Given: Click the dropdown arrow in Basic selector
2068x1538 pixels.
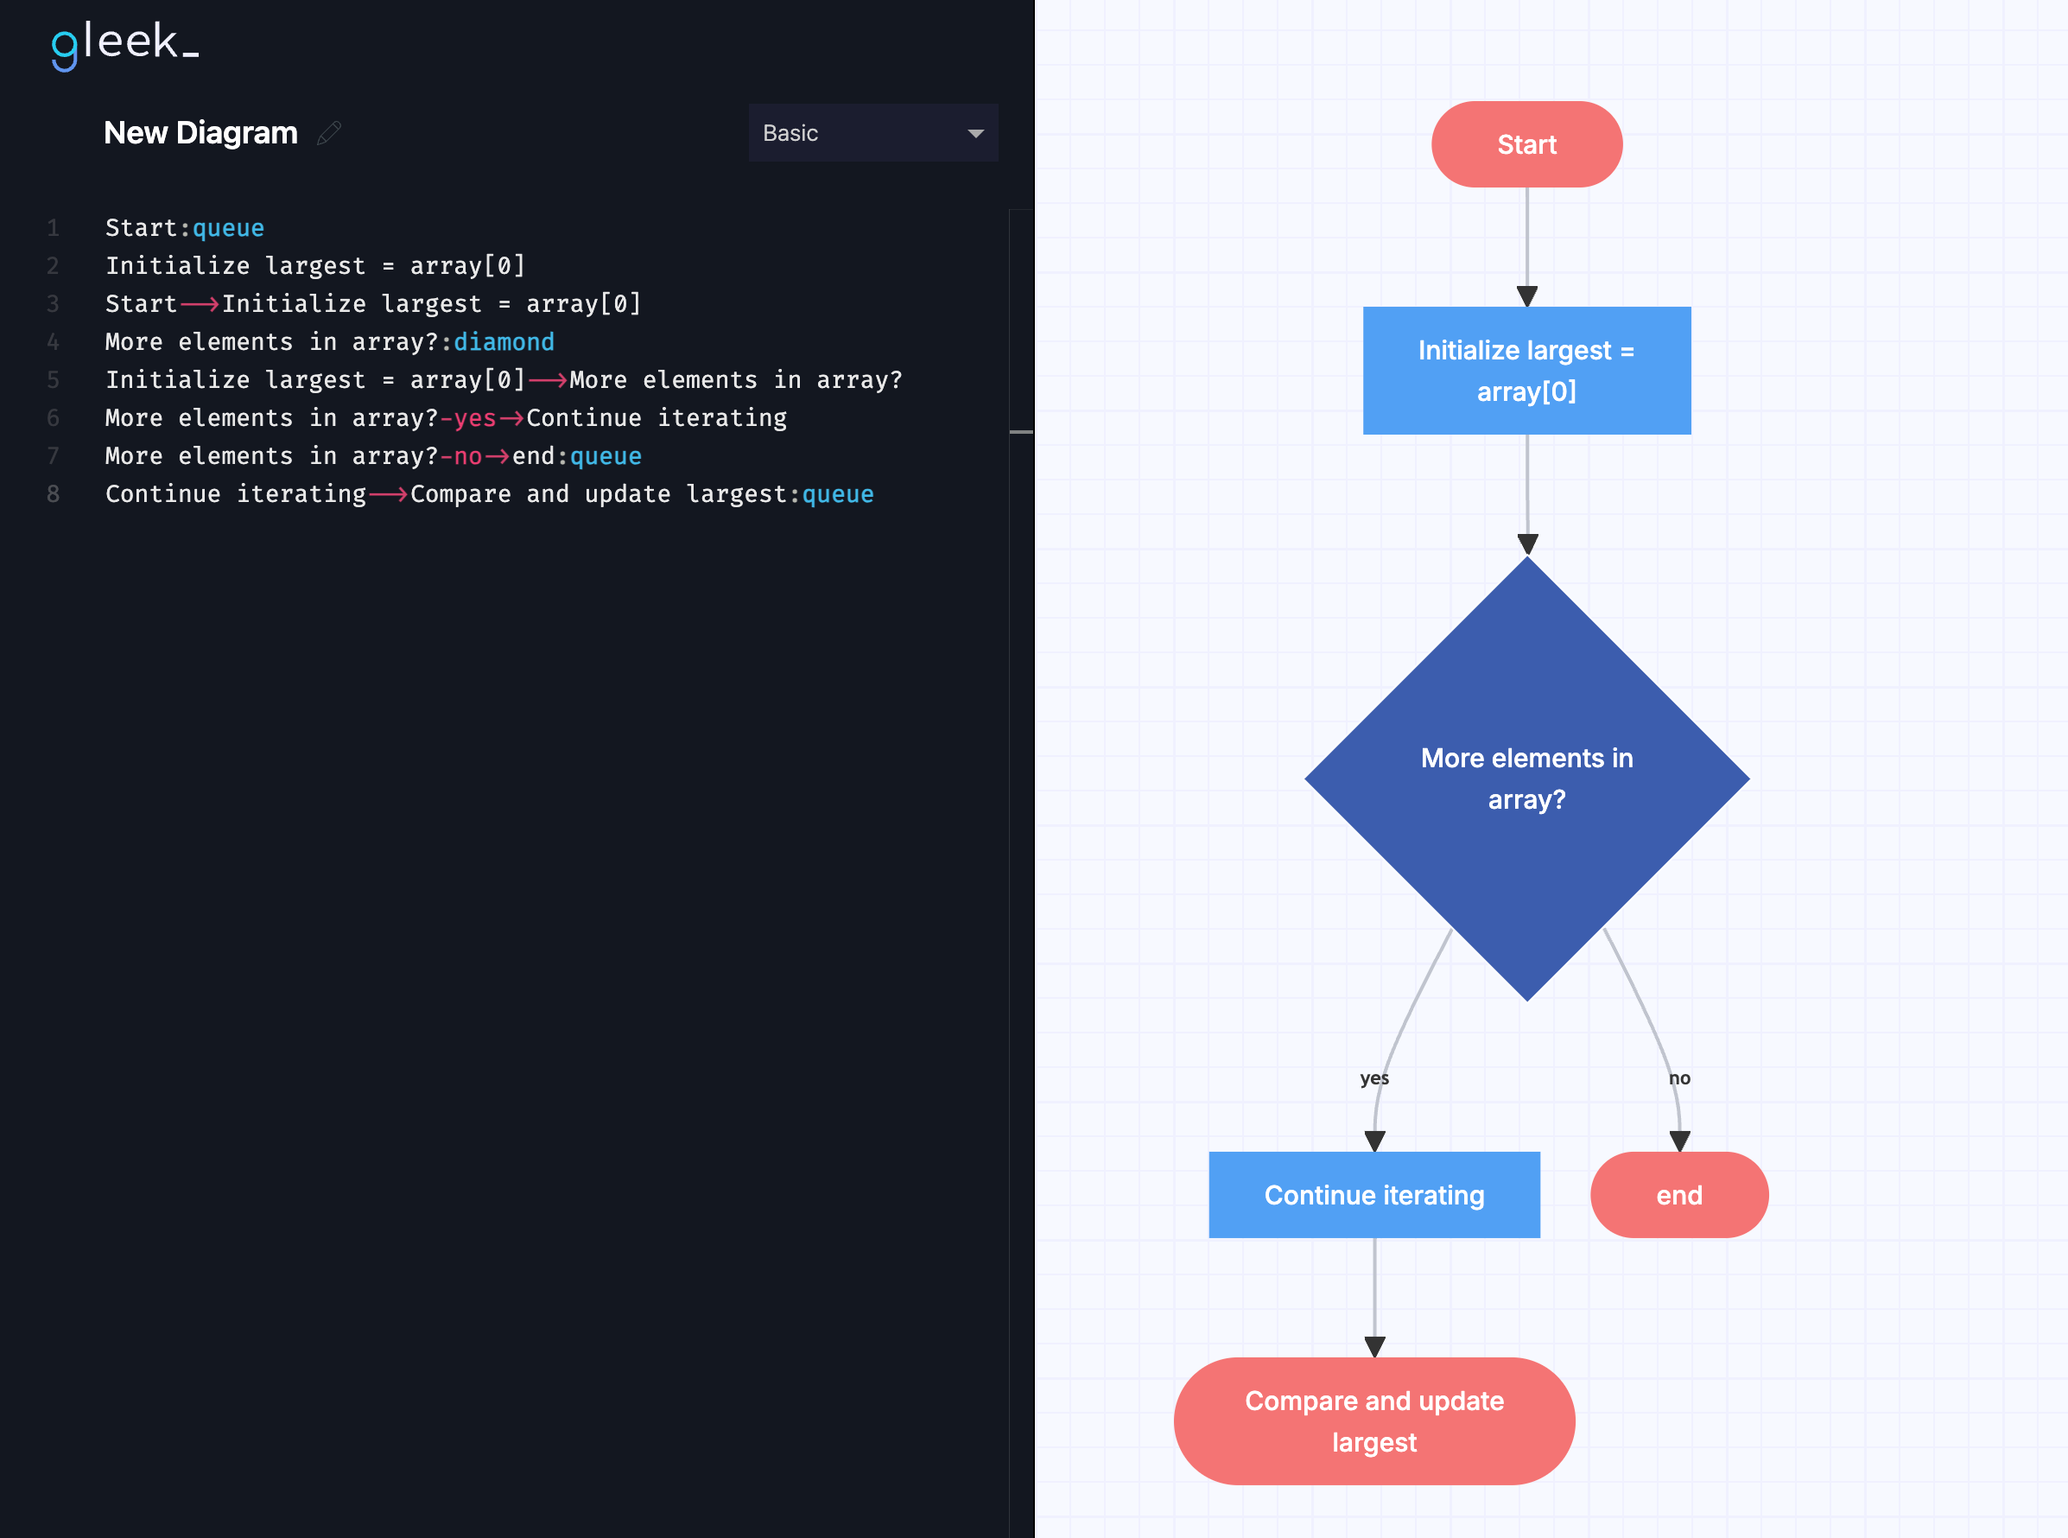Looking at the screenshot, I should click(x=975, y=134).
